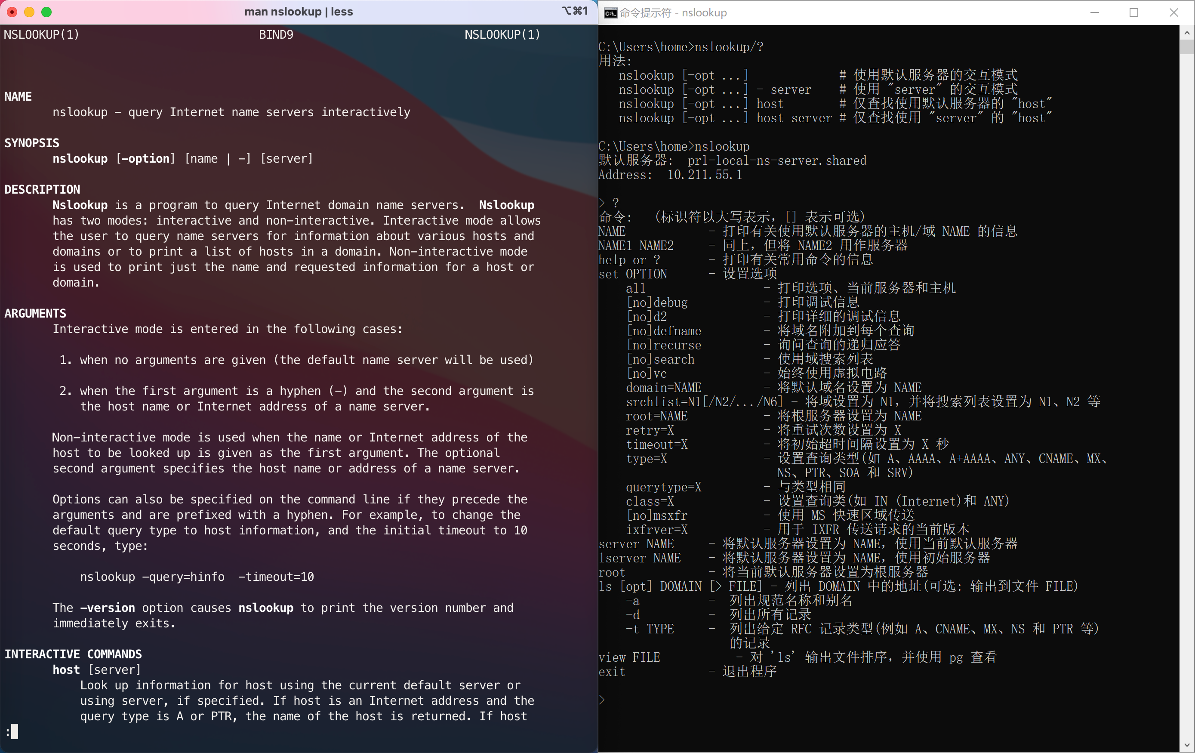Minimize Terminal with the yellow button

(x=29, y=12)
